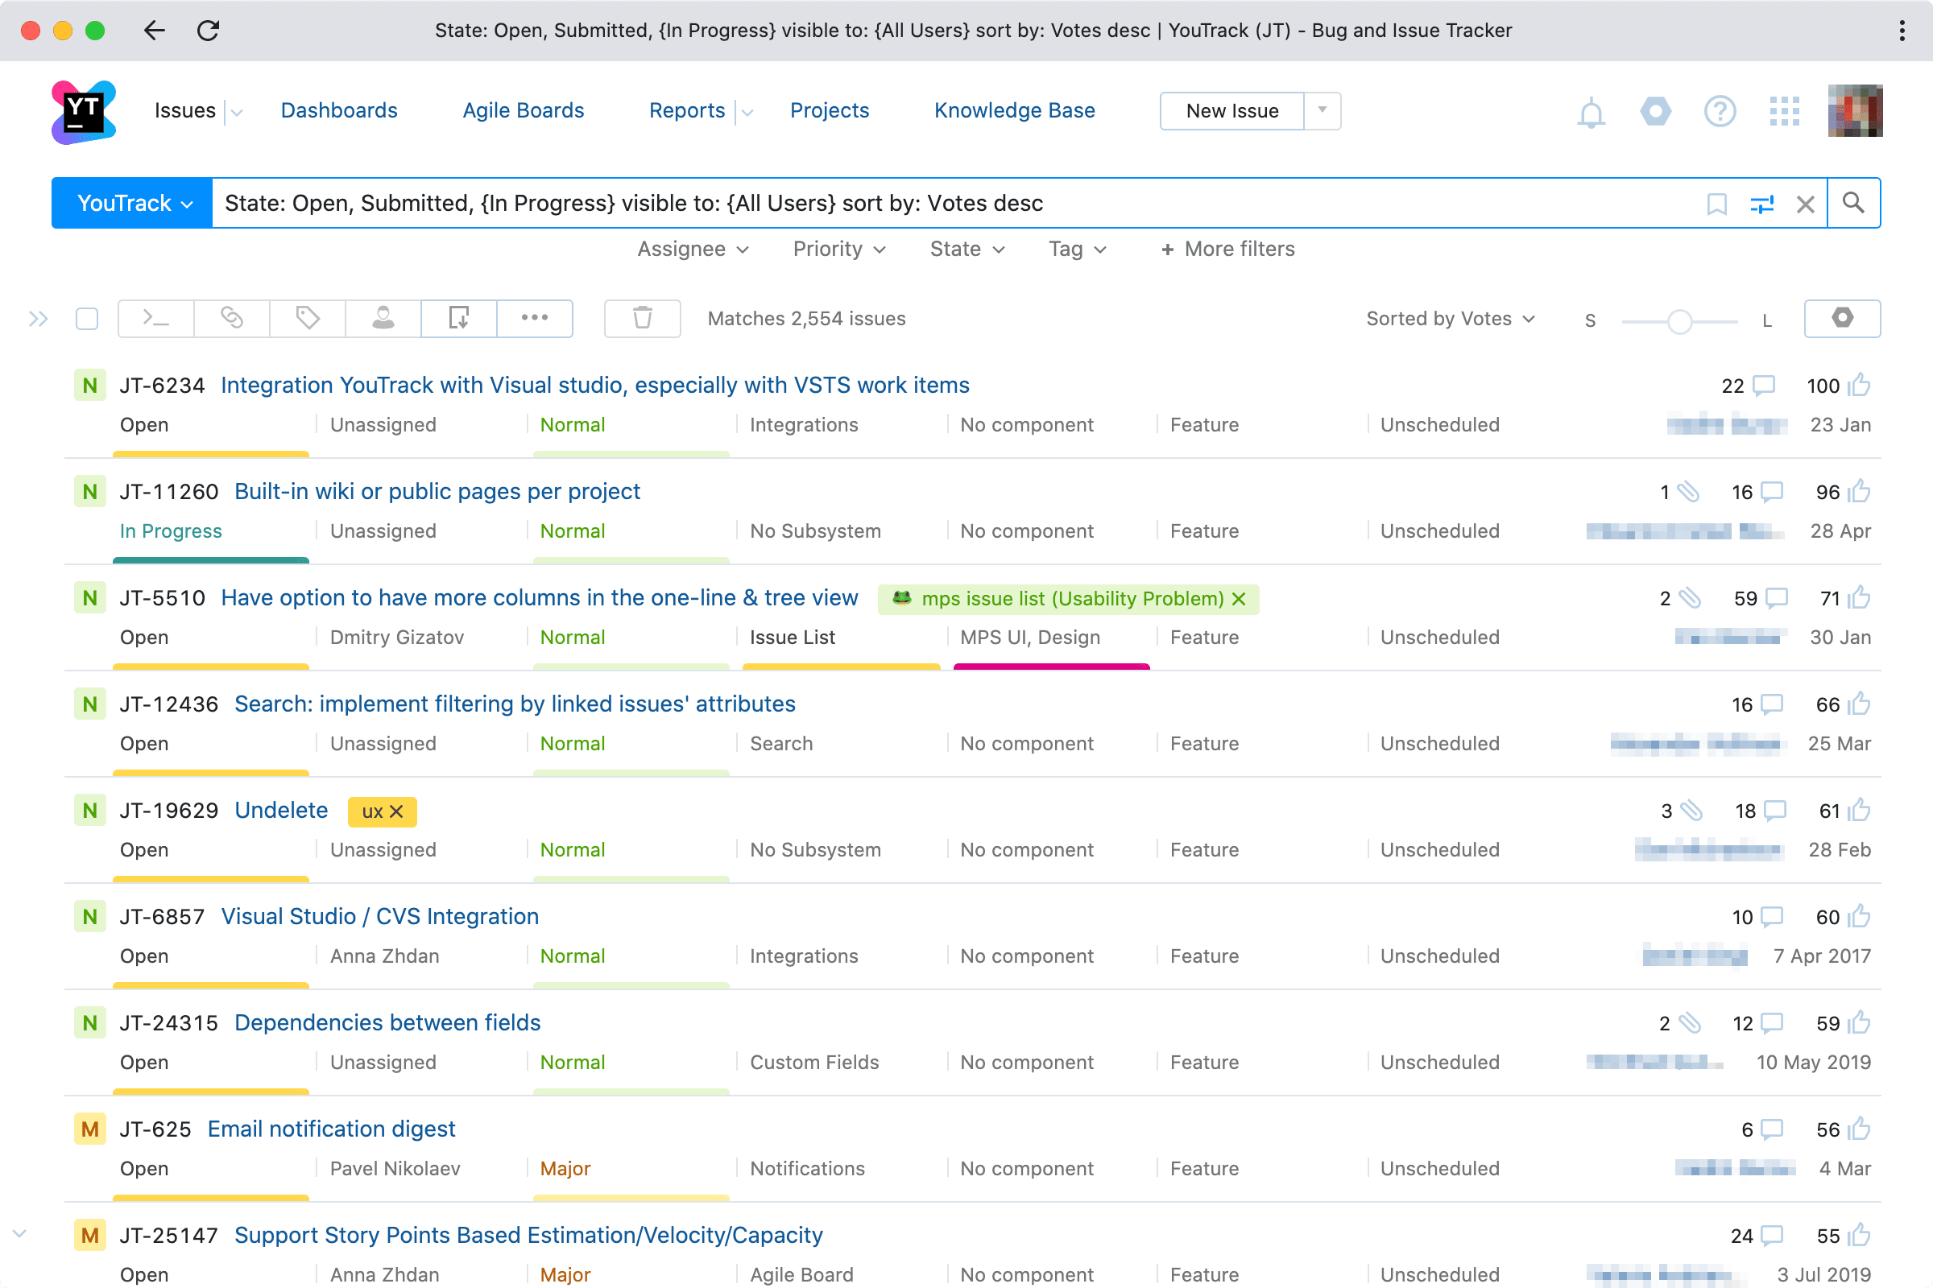Go to Dashboards
Viewport: 1933px width, 1288px height.
[x=338, y=110]
